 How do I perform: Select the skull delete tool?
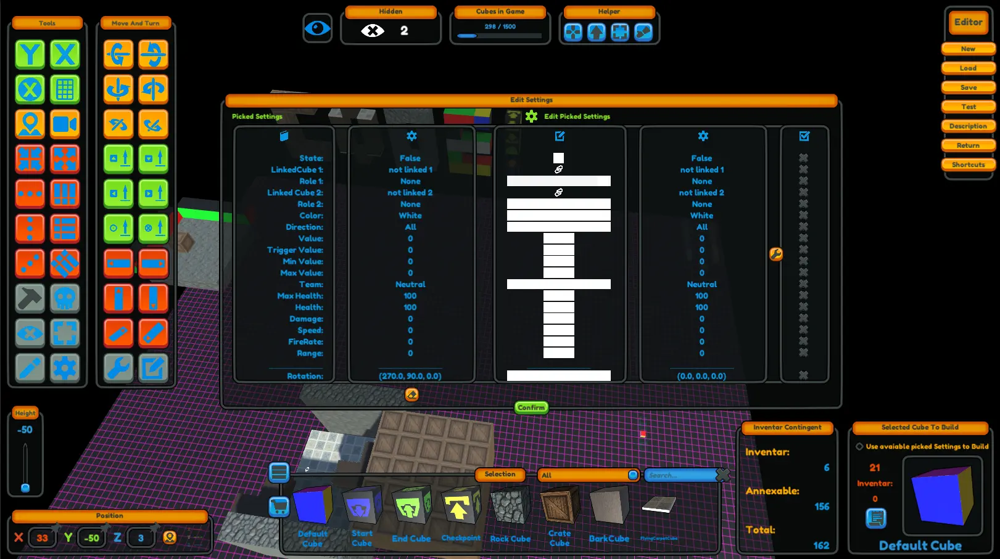pos(65,299)
